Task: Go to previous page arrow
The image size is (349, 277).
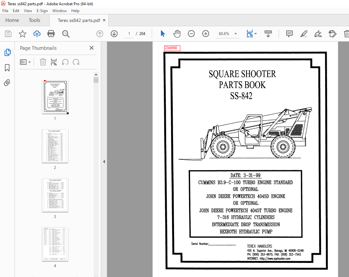Action: click(x=100, y=34)
